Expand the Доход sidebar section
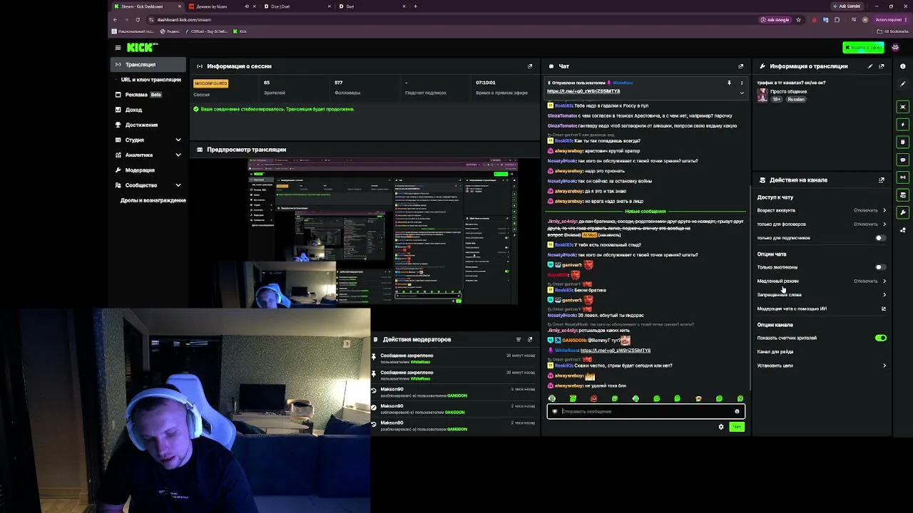913x513 pixels. (148, 110)
